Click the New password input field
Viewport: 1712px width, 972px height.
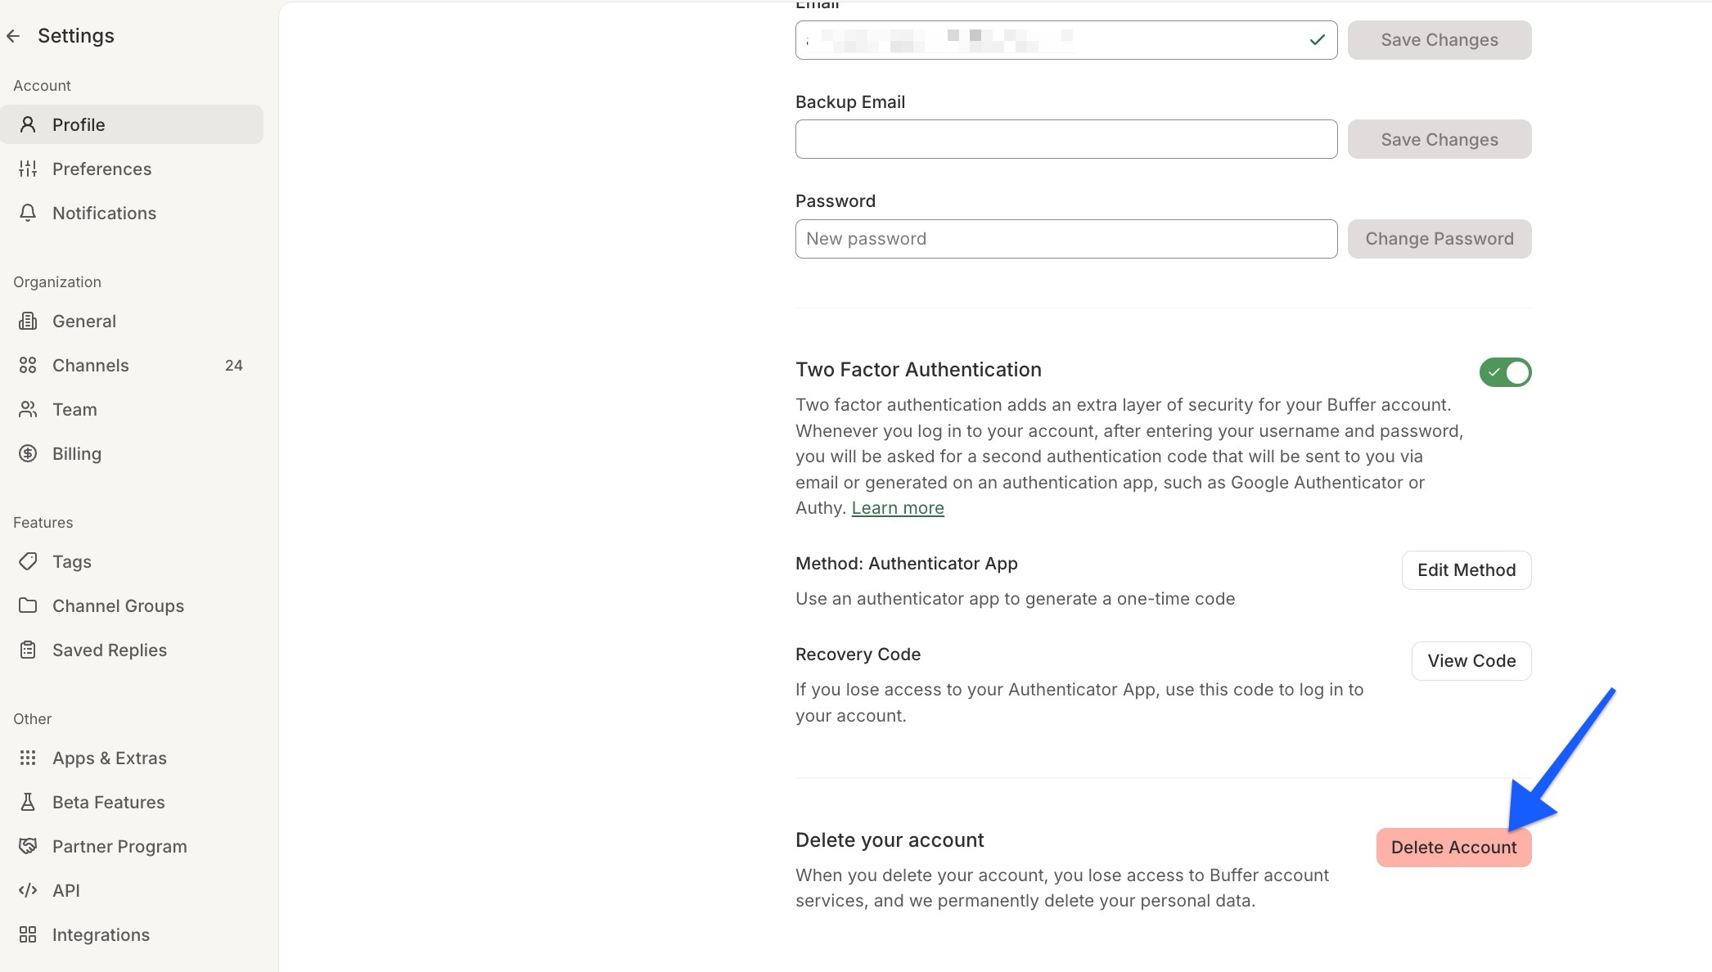coord(1064,238)
